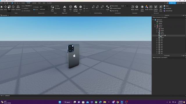
Task: Insert a new ModuleScript
Action: click(168, 11)
